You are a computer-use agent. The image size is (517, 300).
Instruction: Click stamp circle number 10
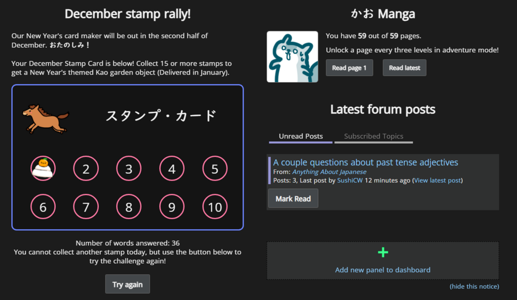pos(215,206)
